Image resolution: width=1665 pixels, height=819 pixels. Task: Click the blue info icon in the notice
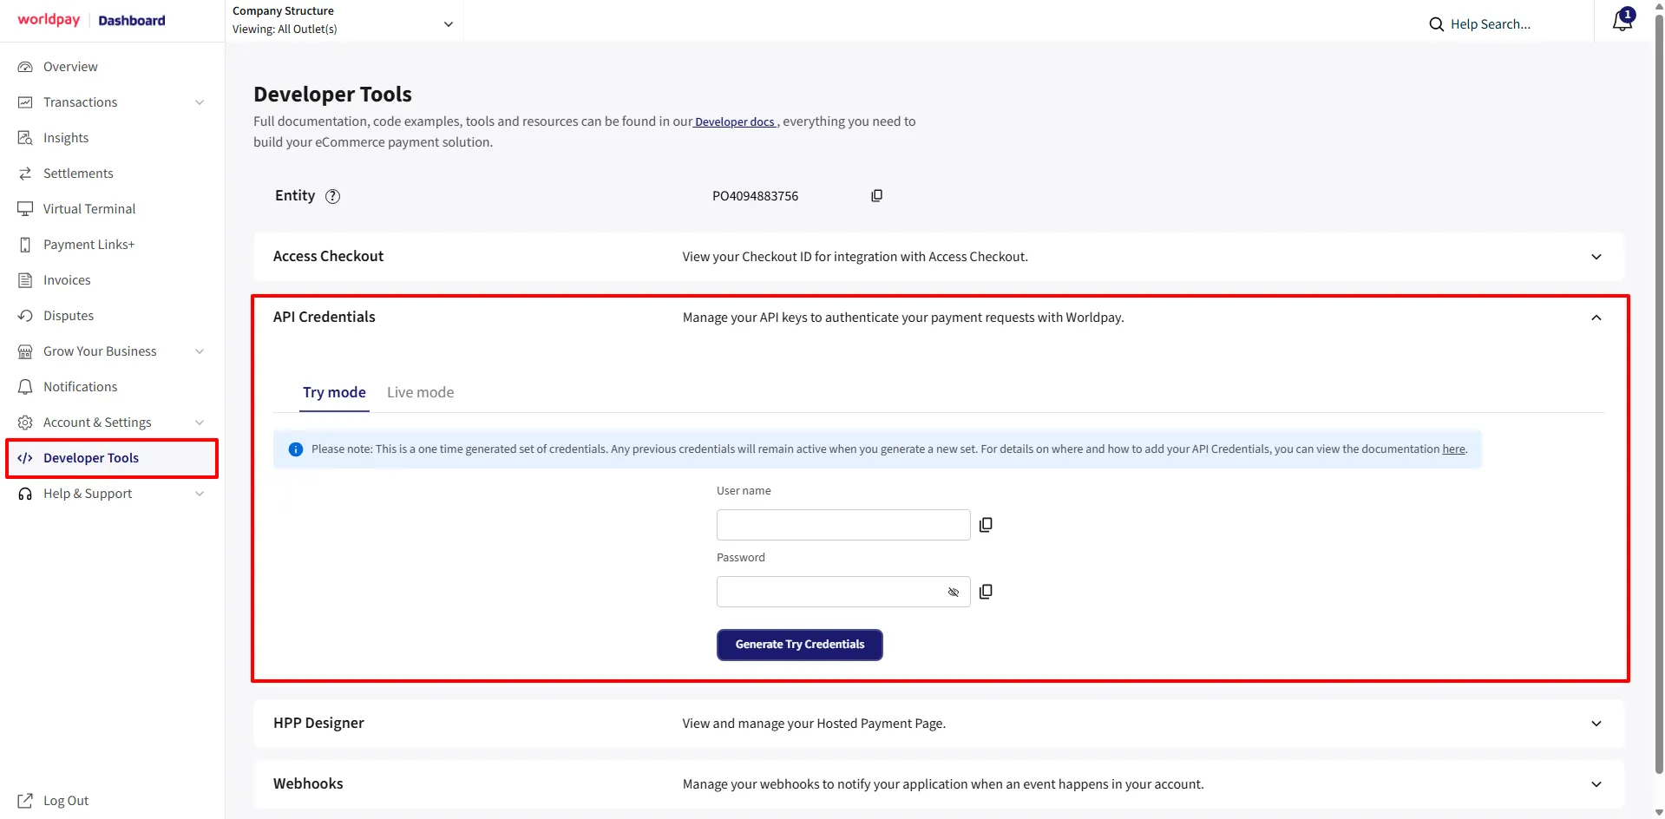[x=296, y=449]
